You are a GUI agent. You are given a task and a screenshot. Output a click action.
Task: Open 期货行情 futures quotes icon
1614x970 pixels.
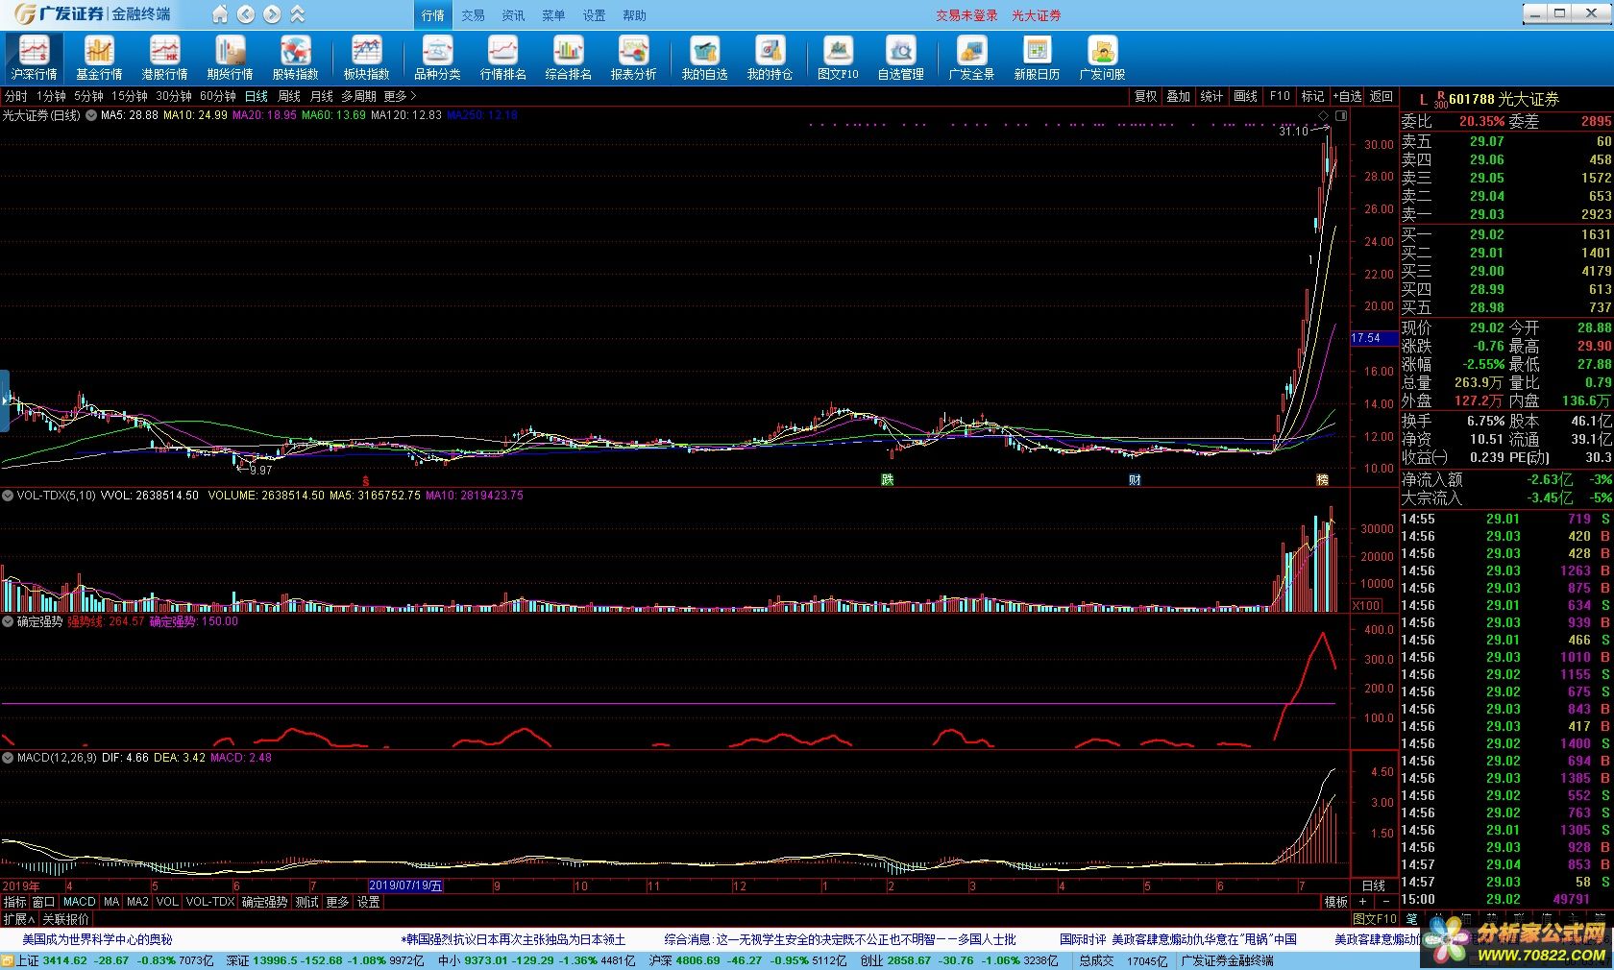coord(230,58)
